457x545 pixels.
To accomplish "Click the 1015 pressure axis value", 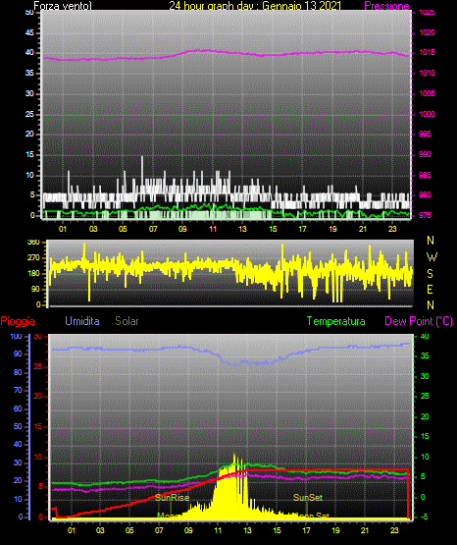I will 428,52.
